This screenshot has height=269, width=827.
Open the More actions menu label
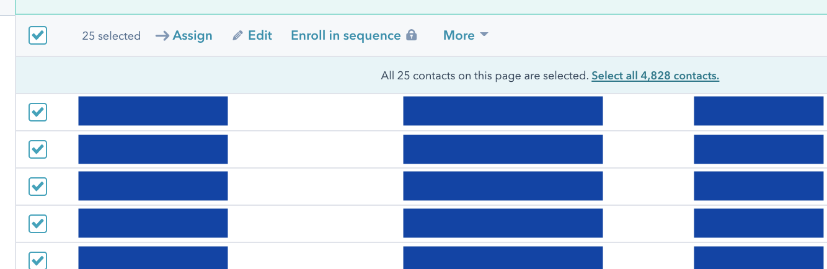459,35
